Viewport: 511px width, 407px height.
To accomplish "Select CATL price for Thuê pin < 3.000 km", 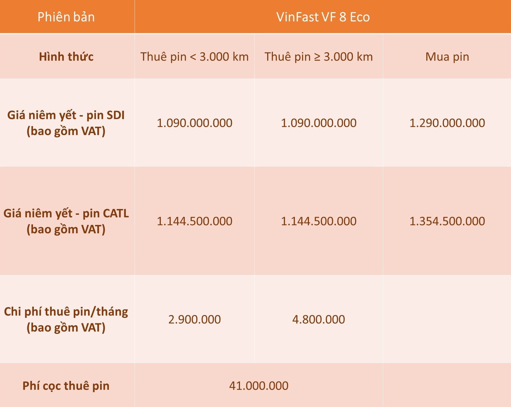I will pos(194,221).
